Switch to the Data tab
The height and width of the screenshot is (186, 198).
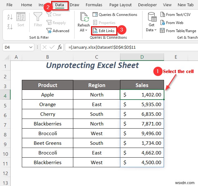tap(60, 5)
